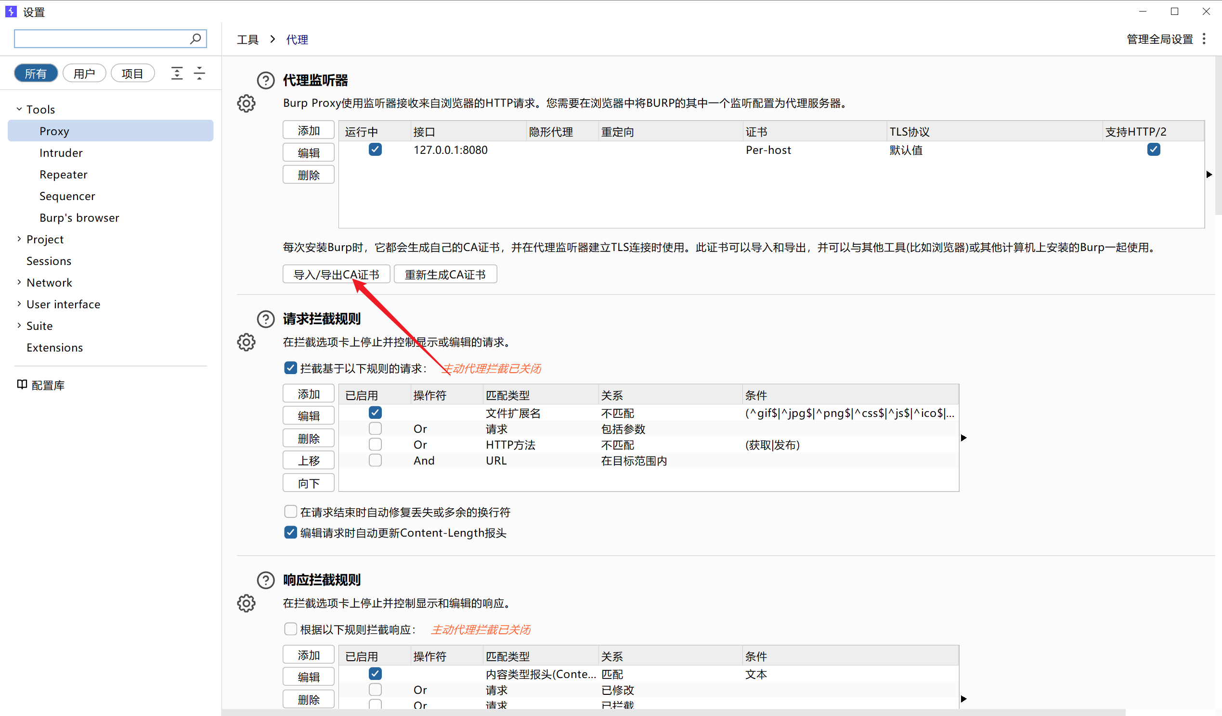Open the gear options for 请求拦截规则
1222x716 pixels.
coord(246,342)
